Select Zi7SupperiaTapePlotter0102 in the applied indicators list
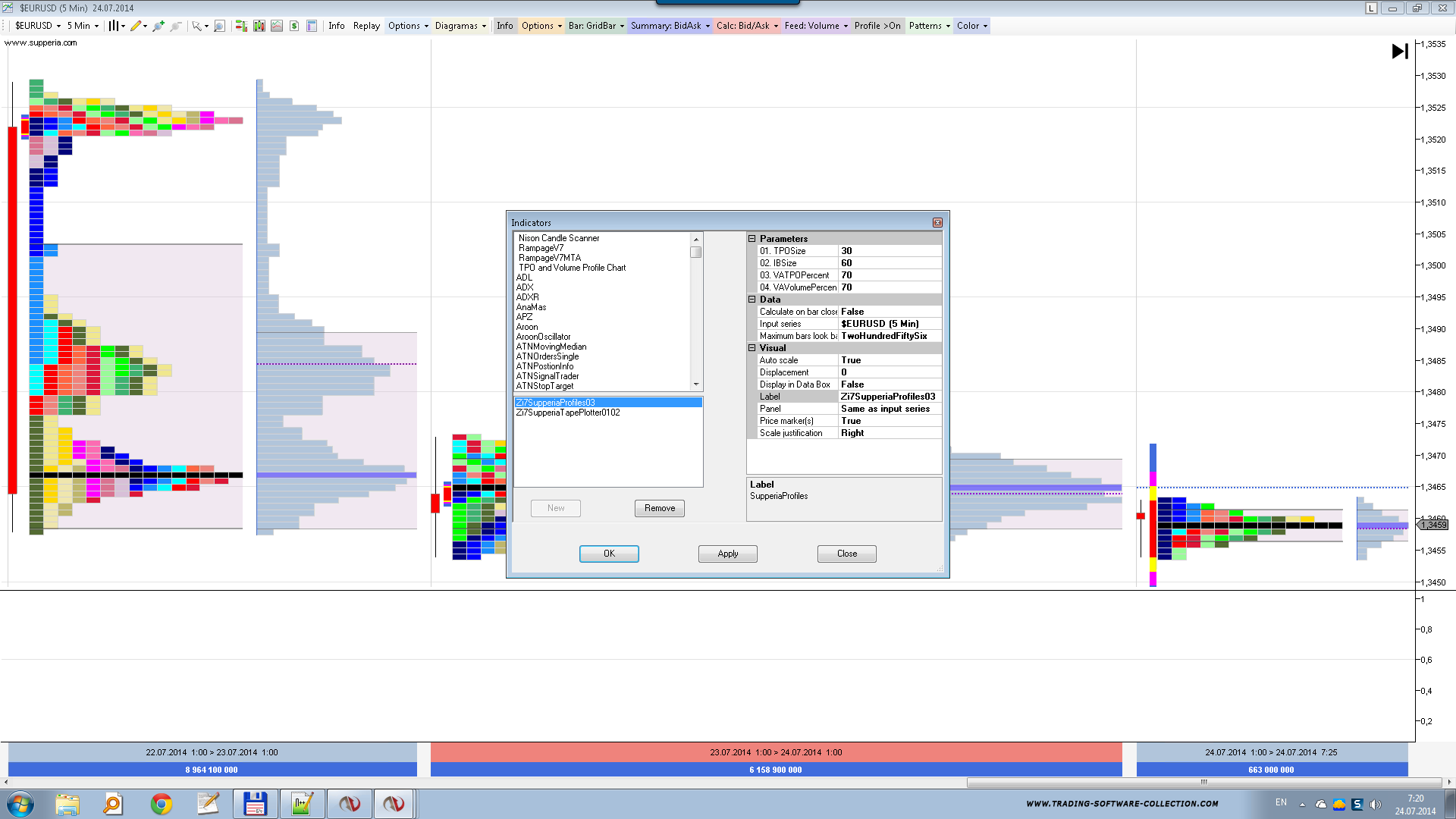The height and width of the screenshot is (819, 1456). 568,413
